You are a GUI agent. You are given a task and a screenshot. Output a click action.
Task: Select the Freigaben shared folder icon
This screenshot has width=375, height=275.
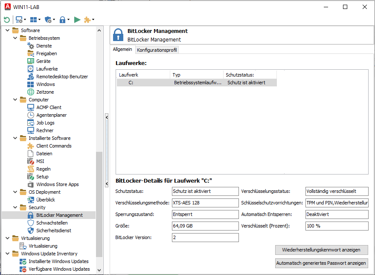point(31,53)
